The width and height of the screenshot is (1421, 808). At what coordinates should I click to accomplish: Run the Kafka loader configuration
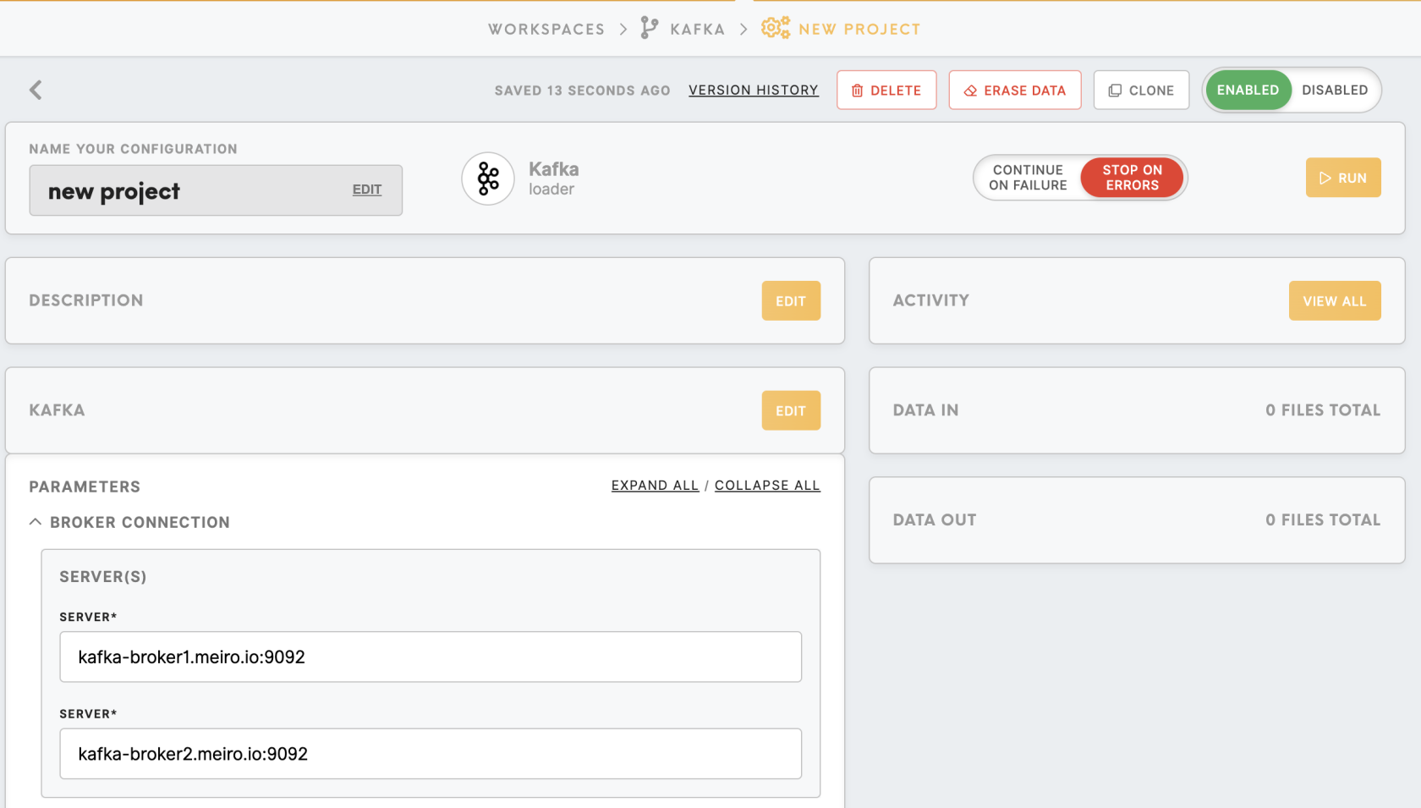click(x=1343, y=178)
